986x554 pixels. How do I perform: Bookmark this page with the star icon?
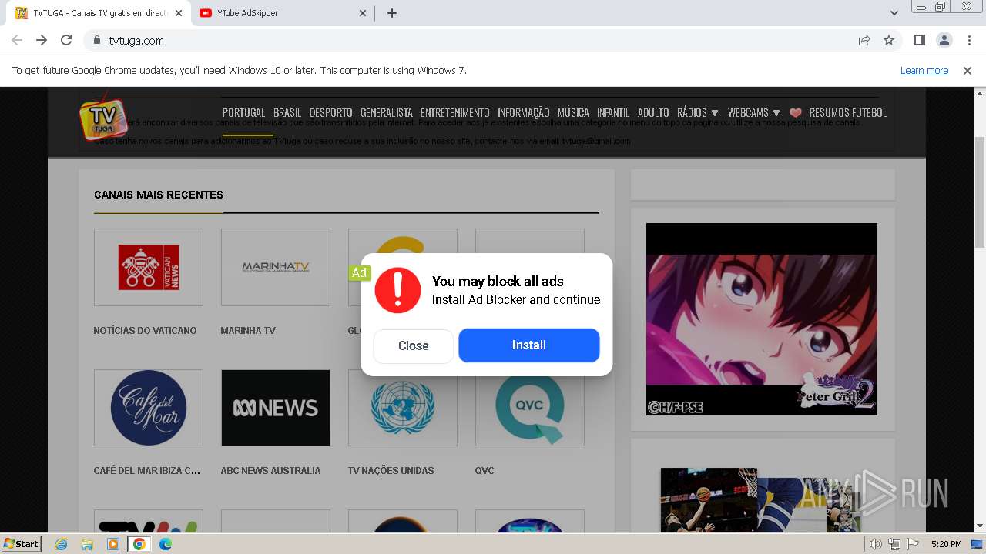889,40
